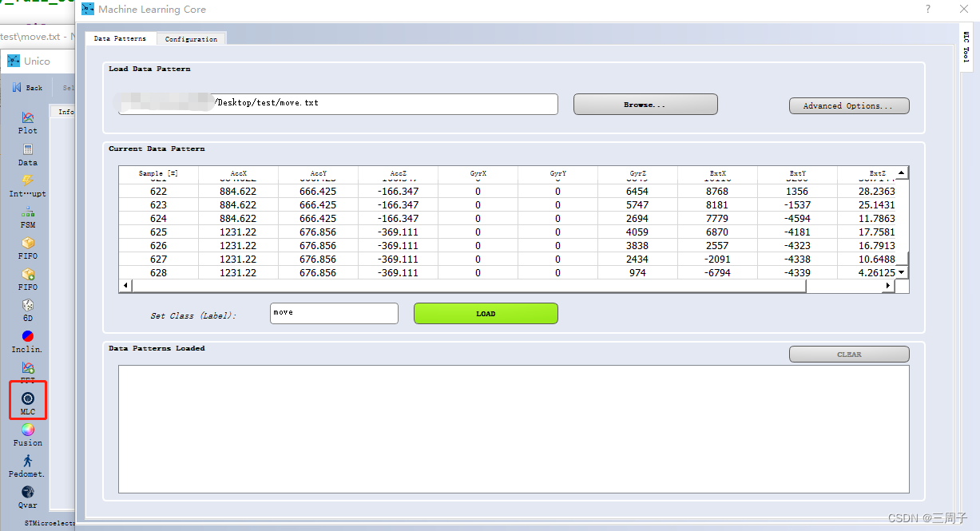Click the Unico window title icon

[x=14, y=61]
